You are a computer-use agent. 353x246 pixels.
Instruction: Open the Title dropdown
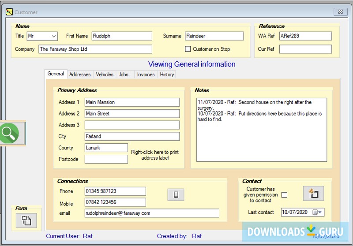[54, 36]
